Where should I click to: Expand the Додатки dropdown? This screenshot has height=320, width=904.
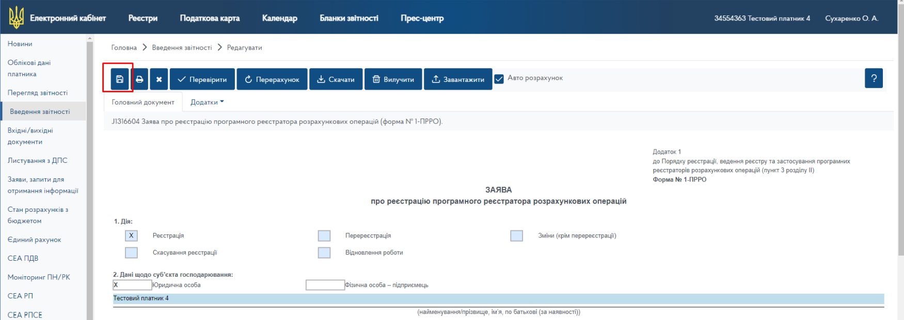click(207, 102)
